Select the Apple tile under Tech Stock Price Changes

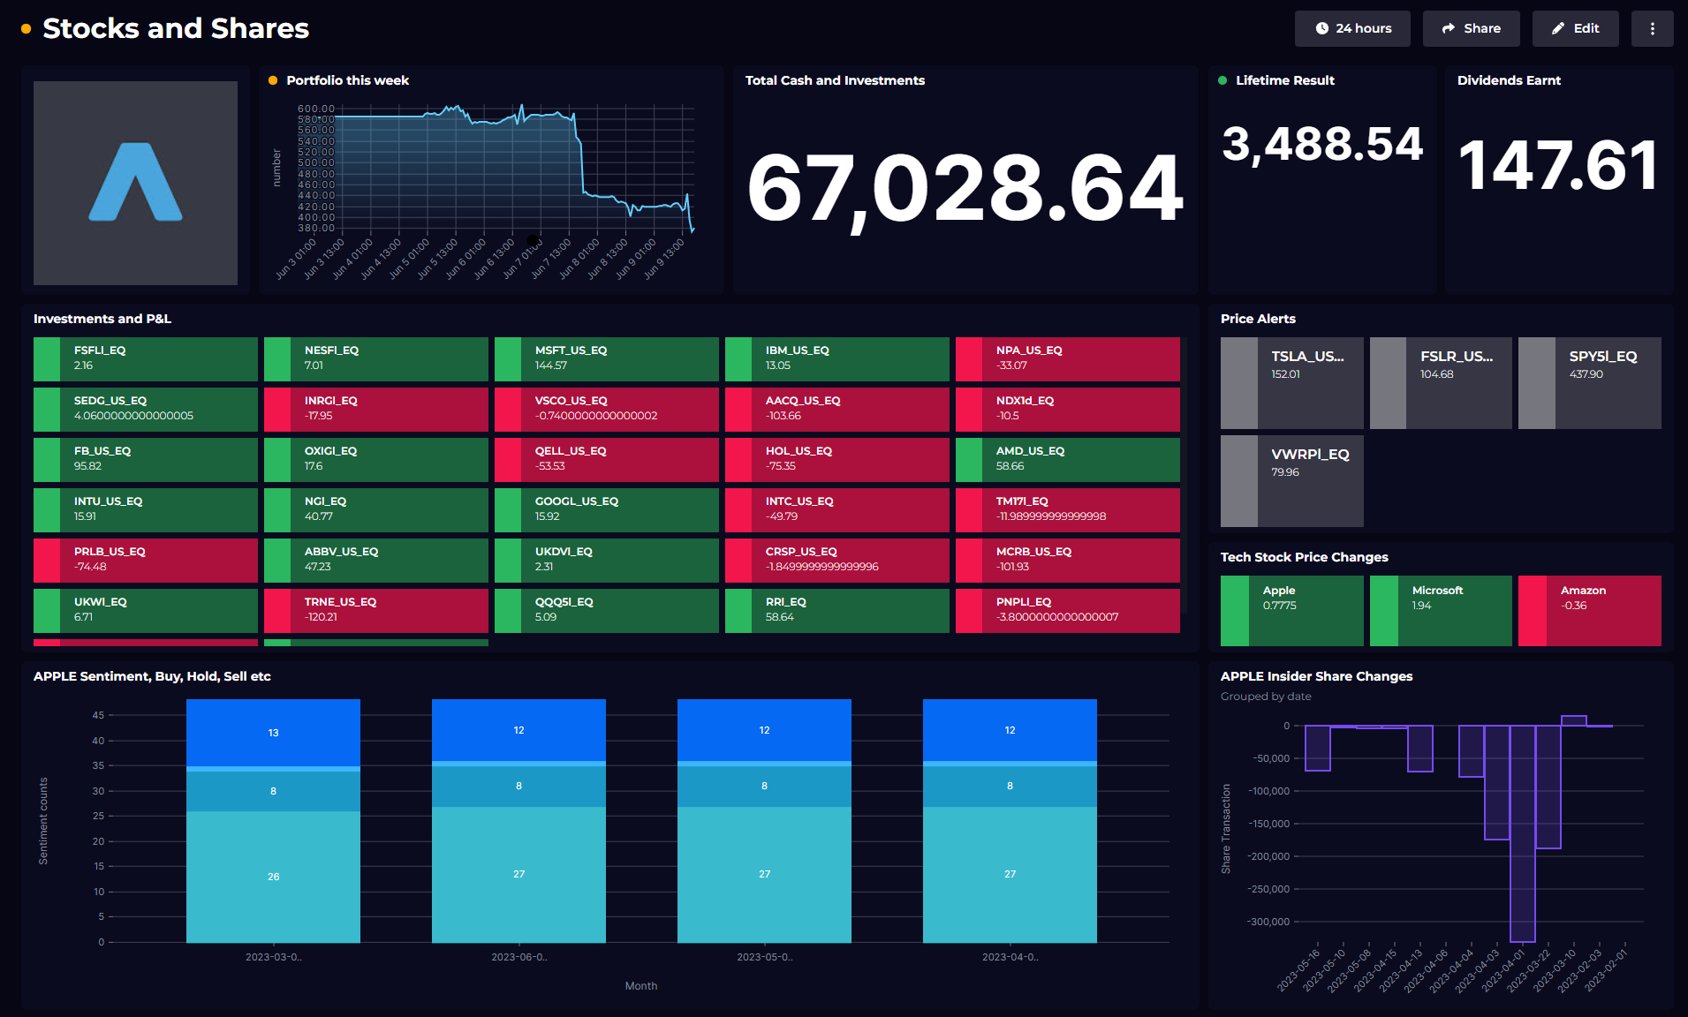click(x=1291, y=610)
